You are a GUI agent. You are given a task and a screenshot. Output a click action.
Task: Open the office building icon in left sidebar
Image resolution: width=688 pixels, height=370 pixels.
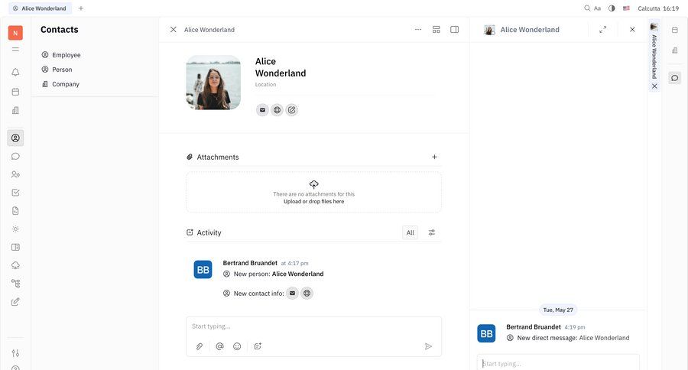tap(15, 110)
